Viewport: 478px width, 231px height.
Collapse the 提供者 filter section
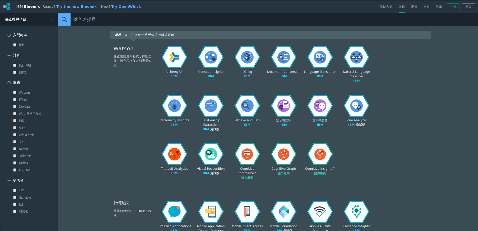9,181
